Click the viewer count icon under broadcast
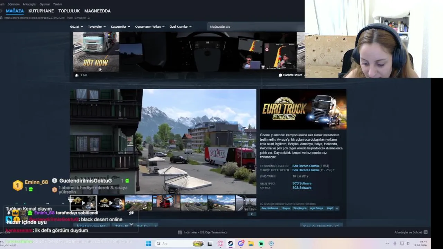 pos(77,75)
